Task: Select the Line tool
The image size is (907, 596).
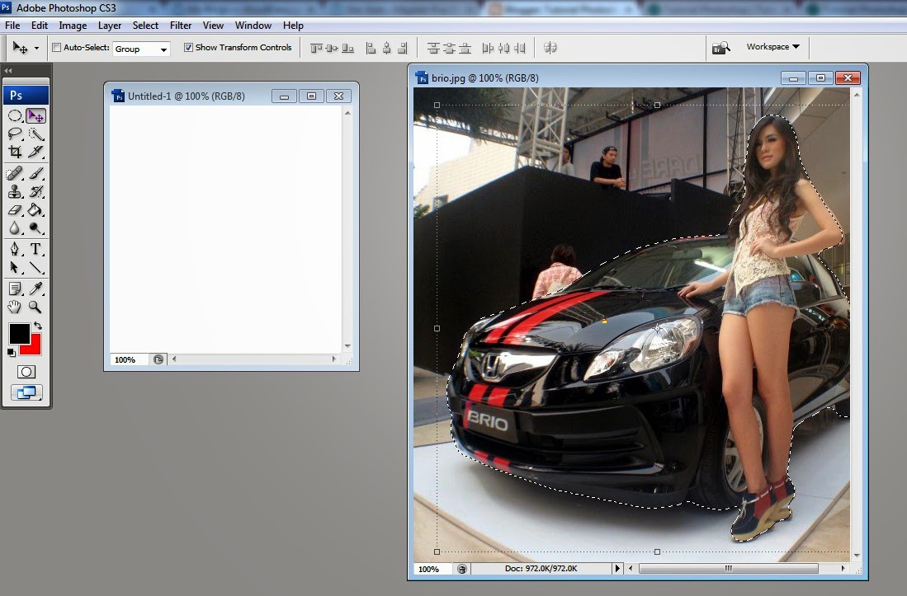Action: (35, 267)
